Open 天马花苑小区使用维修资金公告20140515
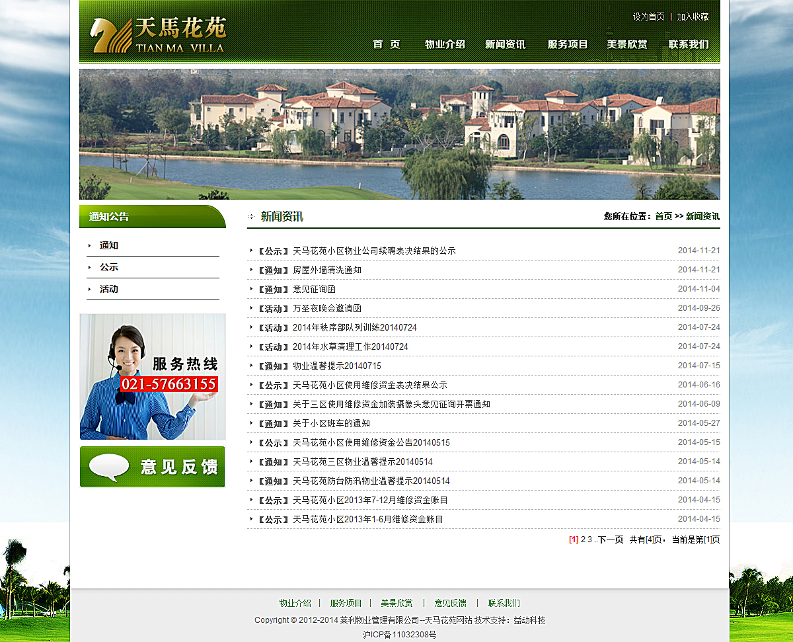The height and width of the screenshot is (642, 793). (x=371, y=442)
